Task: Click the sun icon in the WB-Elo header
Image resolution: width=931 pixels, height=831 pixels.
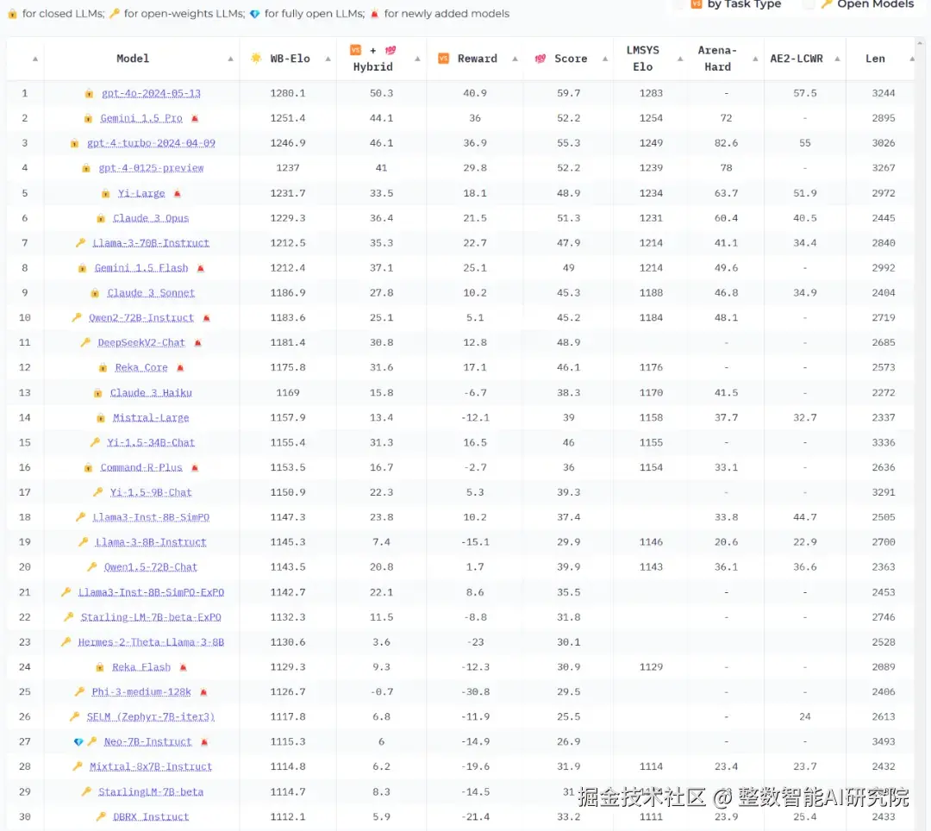Action: 256,58
